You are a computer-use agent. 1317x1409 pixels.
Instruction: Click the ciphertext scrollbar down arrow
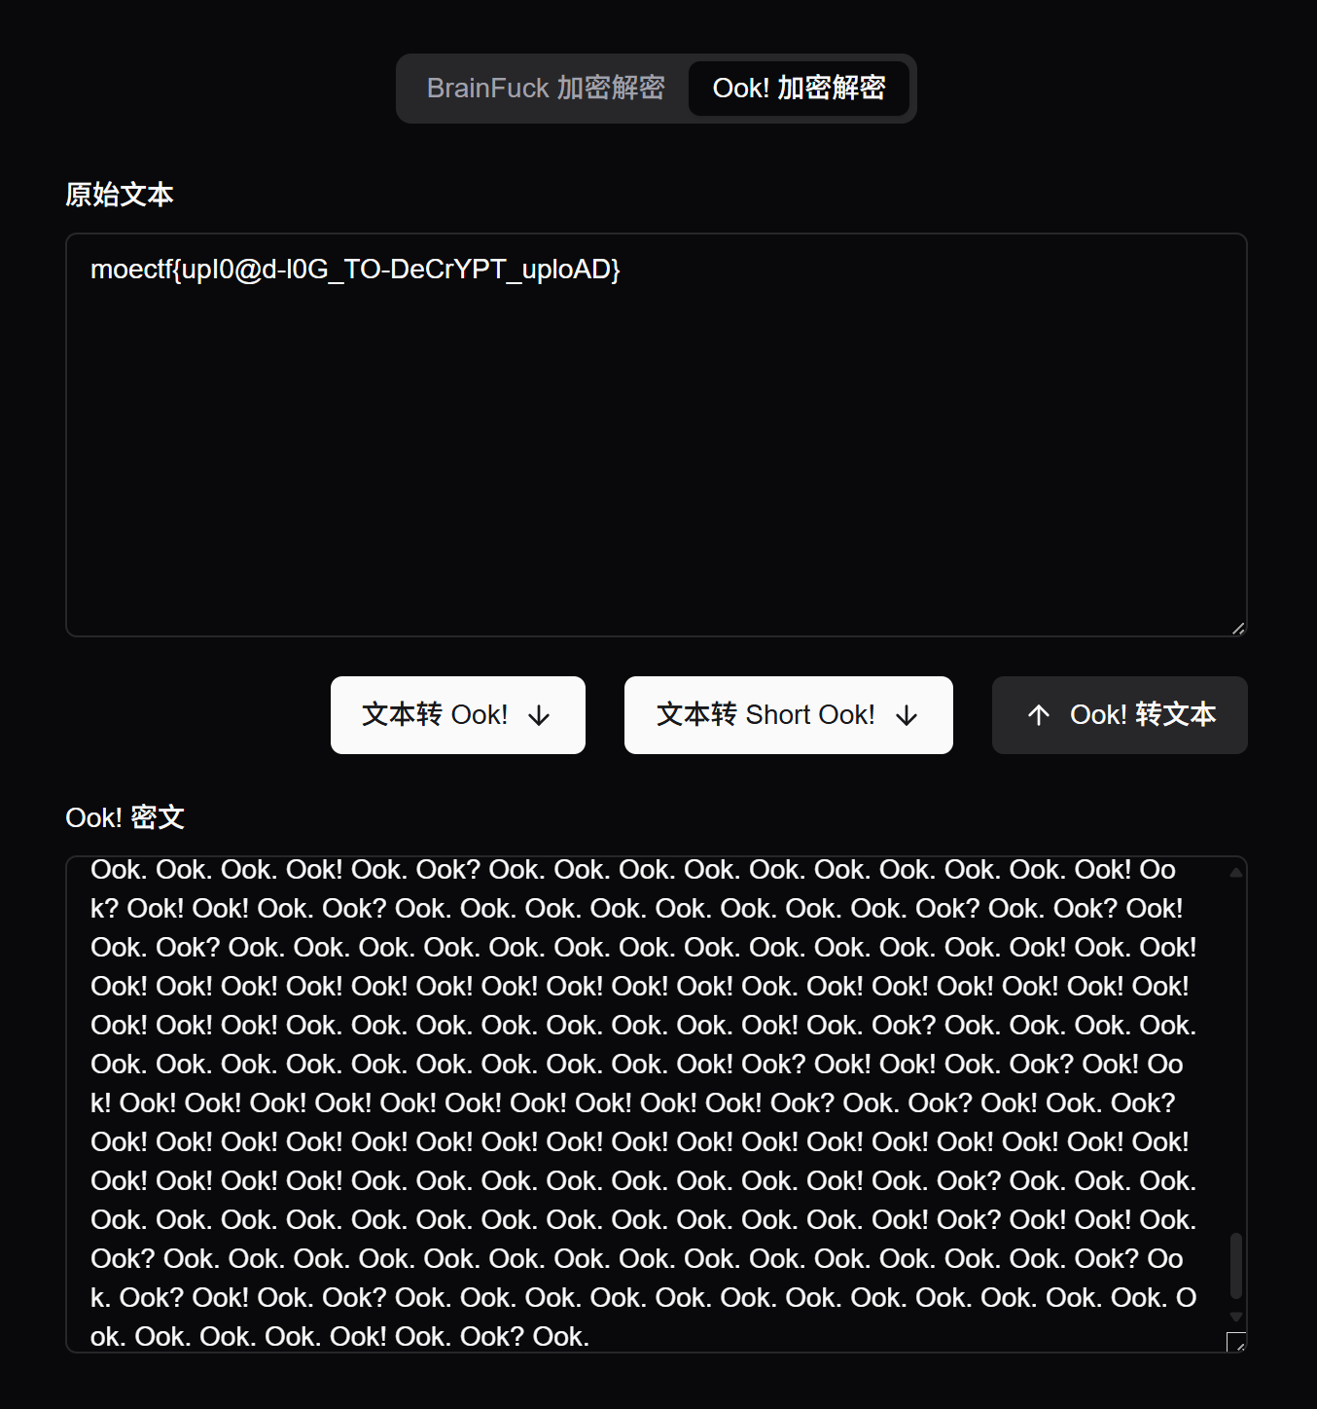point(1236,1317)
